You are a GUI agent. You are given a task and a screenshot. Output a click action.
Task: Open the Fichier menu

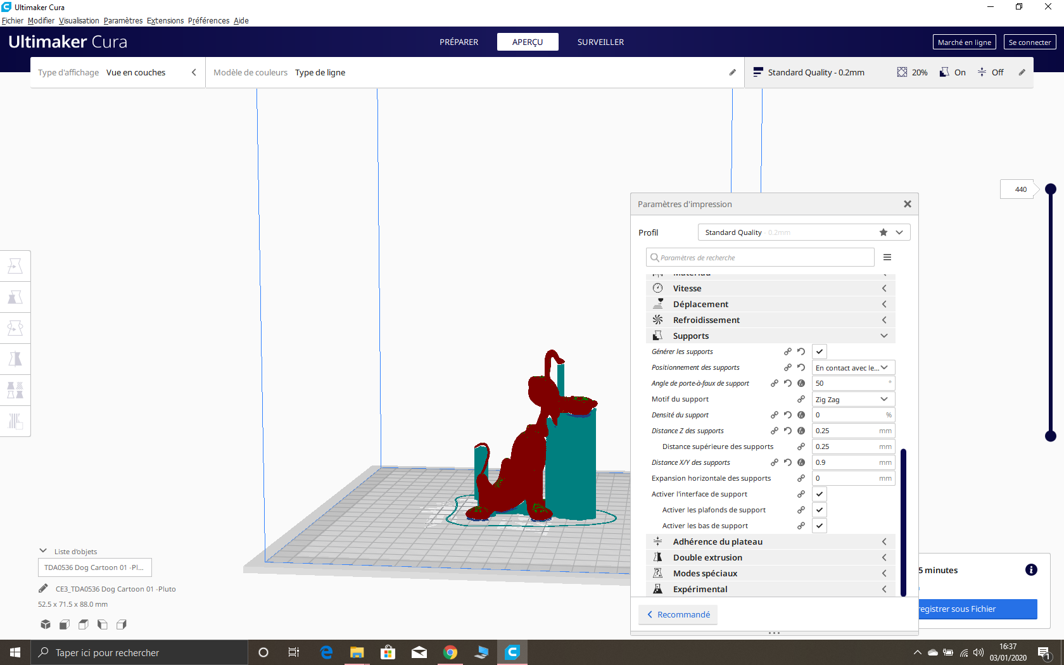pos(13,20)
